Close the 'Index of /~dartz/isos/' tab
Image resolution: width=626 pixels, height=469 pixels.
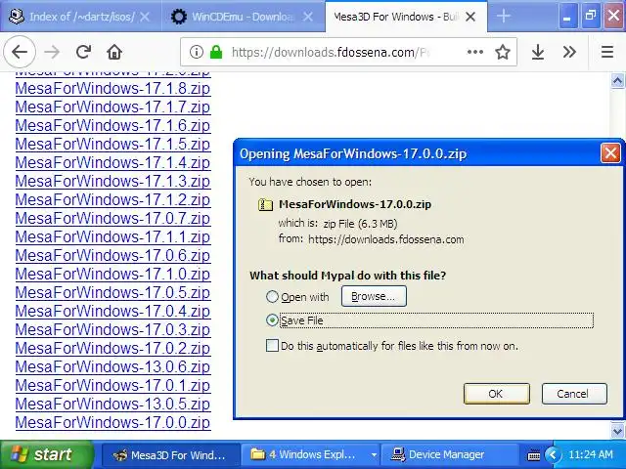(x=145, y=17)
